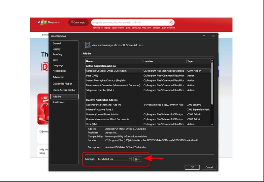Open the Trust Center category

(59, 102)
